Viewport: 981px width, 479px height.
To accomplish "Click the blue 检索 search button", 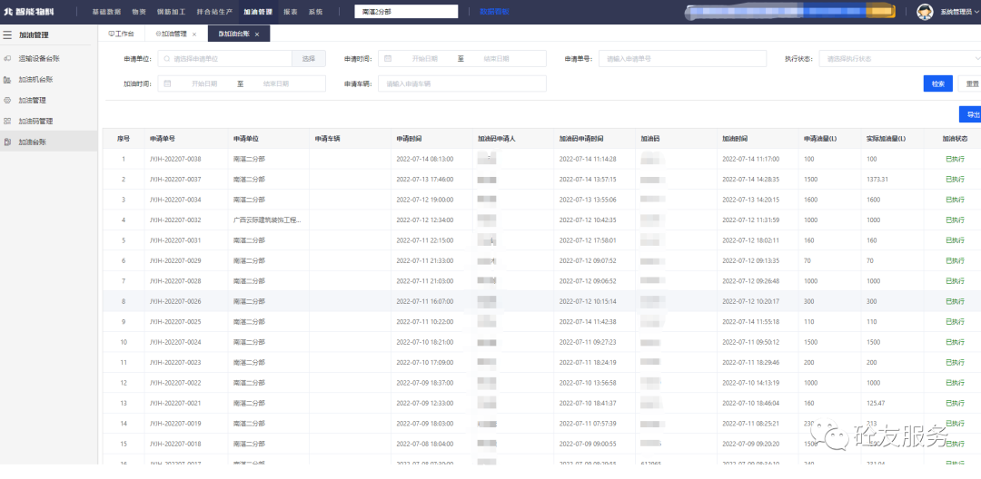I will (937, 83).
